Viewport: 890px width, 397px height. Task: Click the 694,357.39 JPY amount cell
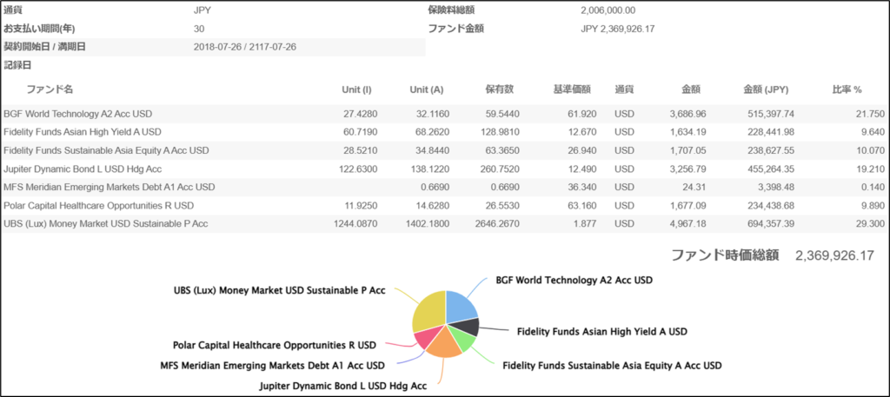tap(770, 223)
